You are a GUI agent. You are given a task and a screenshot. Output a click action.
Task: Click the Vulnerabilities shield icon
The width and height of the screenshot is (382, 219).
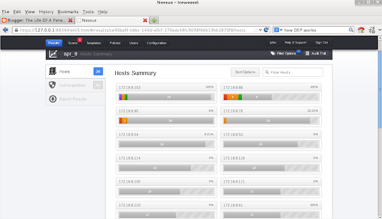pos(53,85)
